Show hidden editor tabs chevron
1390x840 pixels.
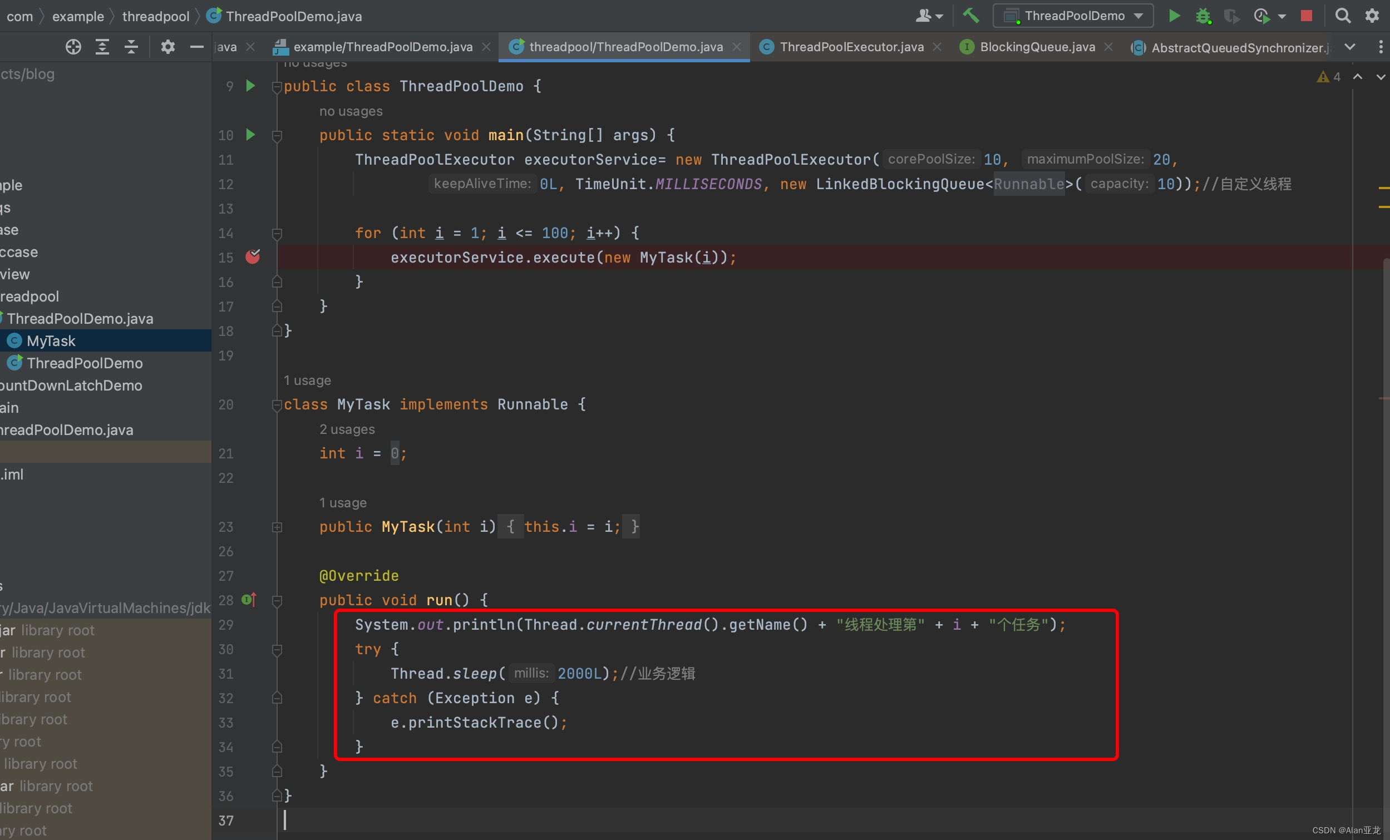point(1350,47)
